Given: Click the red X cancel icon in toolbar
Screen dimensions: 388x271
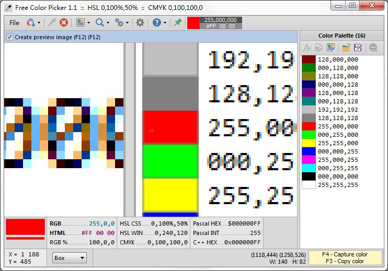Looking at the screenshot, I should click(x=64, y=22).
